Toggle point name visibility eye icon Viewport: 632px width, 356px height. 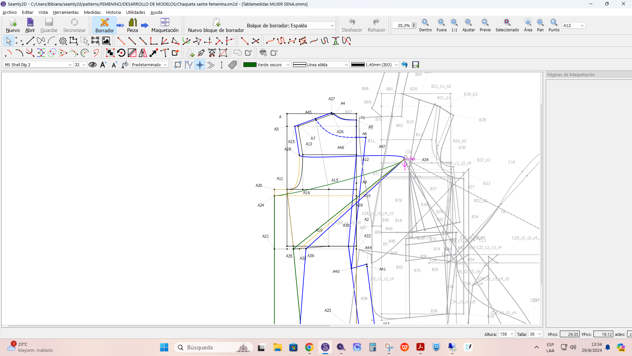[93, 65]
